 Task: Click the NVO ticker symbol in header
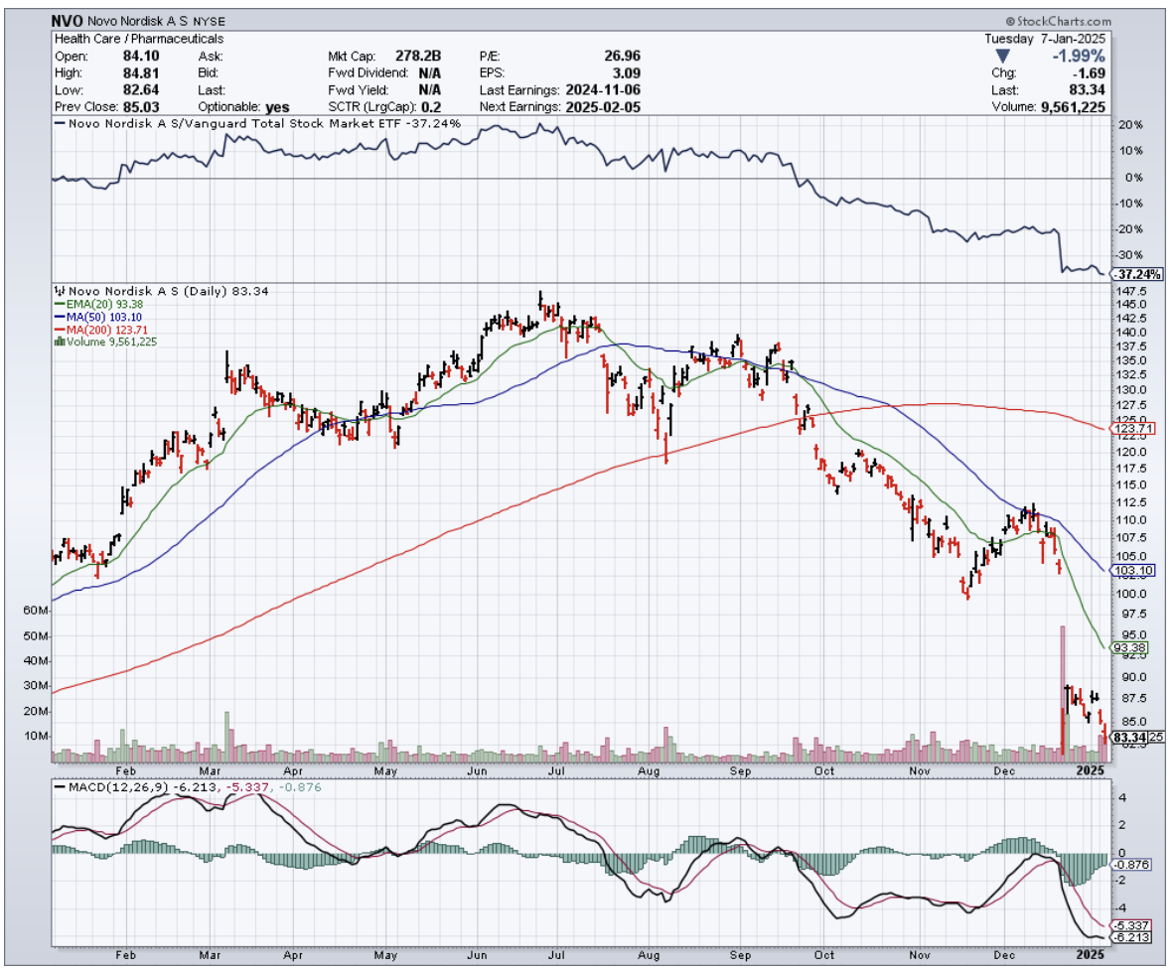point(68,20)
